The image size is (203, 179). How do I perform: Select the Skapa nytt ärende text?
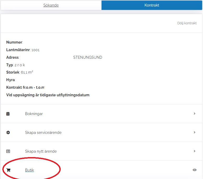41,151
